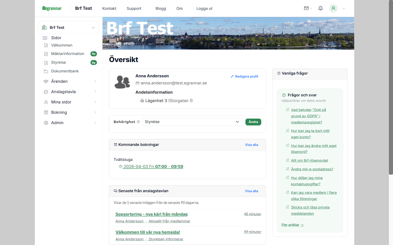Expand the Bokning menu arrow
The height and width of the screenshot is (245, 393).
pyautogui.click(x=95, y=112)
